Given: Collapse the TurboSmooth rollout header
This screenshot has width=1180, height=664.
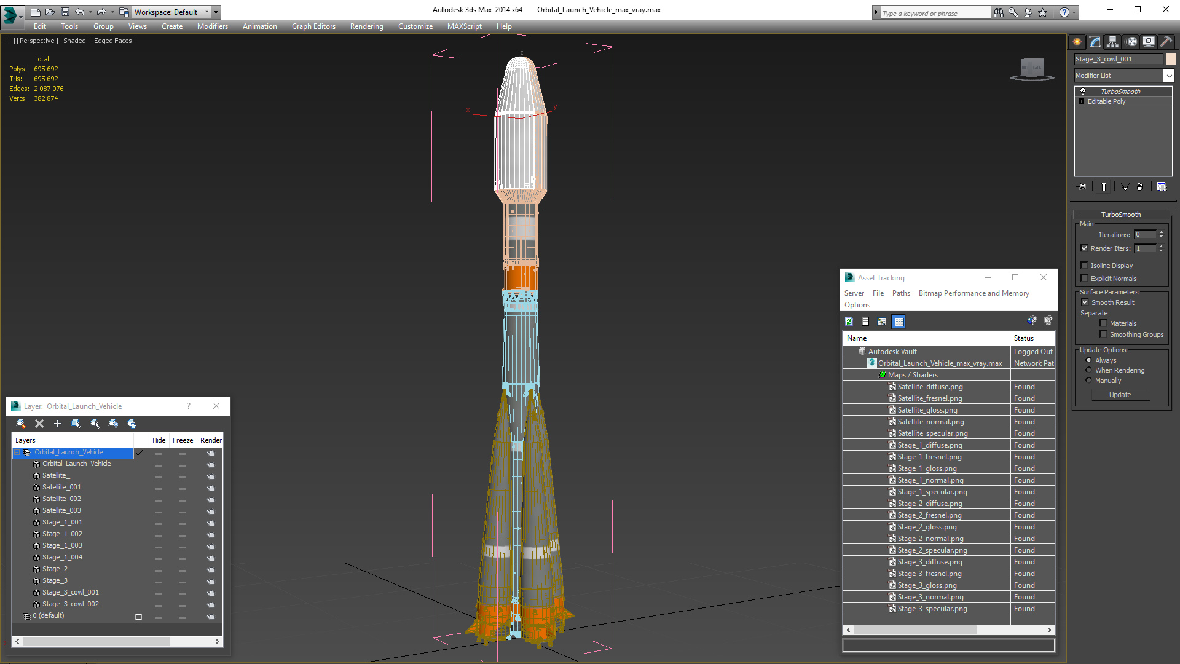Looking at the screenshot, I should click(x=1121, y=215).
